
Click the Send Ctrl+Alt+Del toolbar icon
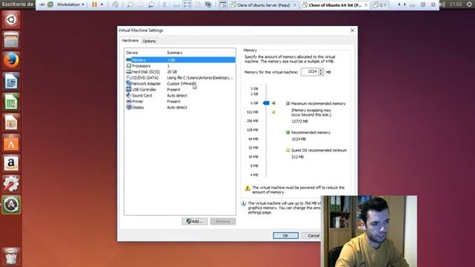click(x=116, y=4)
